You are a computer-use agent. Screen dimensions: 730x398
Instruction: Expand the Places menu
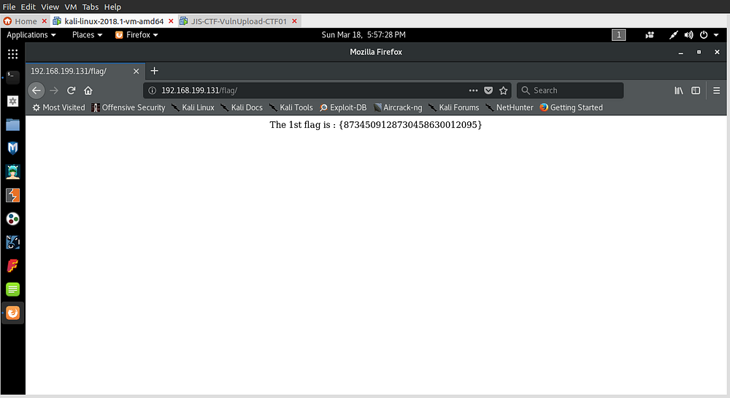pos(87,34)
